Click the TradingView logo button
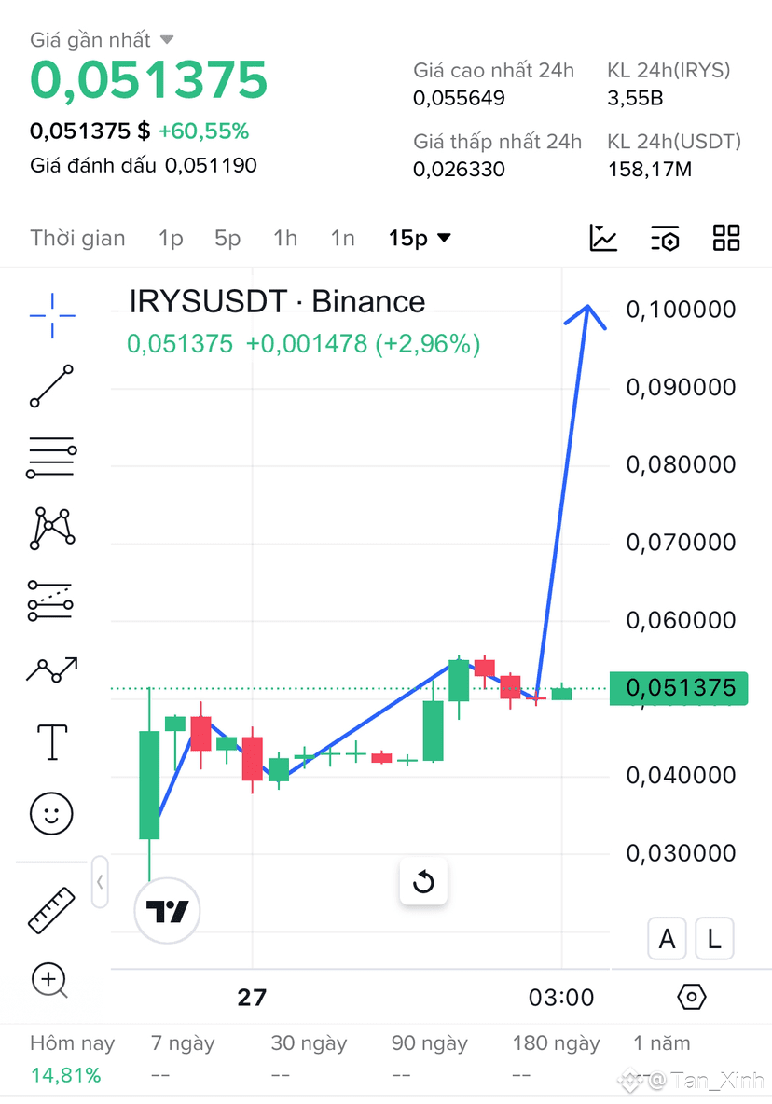 click(x=168, y=911)
